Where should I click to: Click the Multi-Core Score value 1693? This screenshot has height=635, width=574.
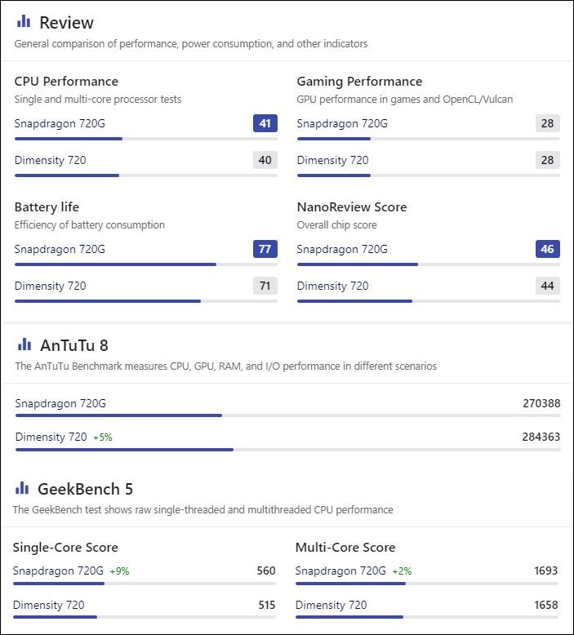pos(546,571)
